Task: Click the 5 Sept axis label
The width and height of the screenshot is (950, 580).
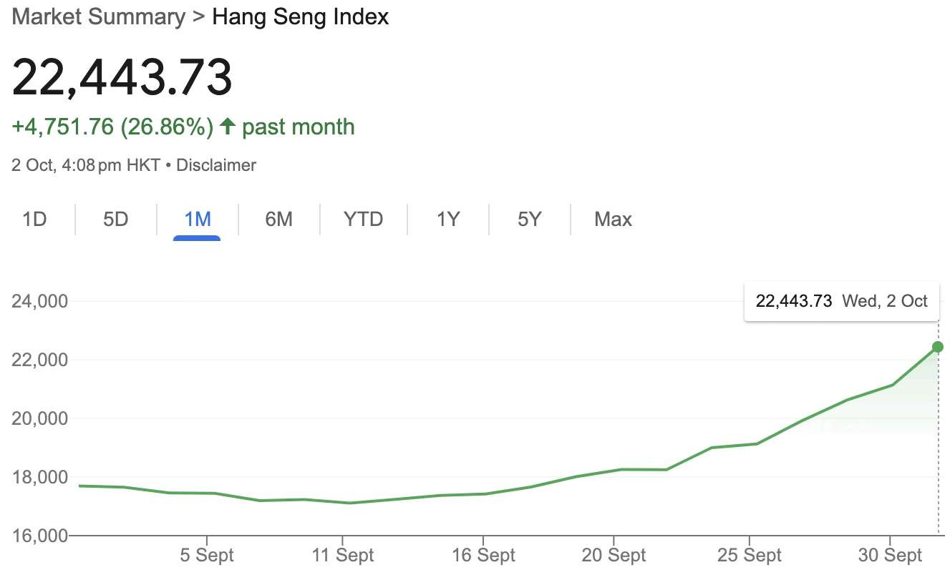Action: click(206, 555)
